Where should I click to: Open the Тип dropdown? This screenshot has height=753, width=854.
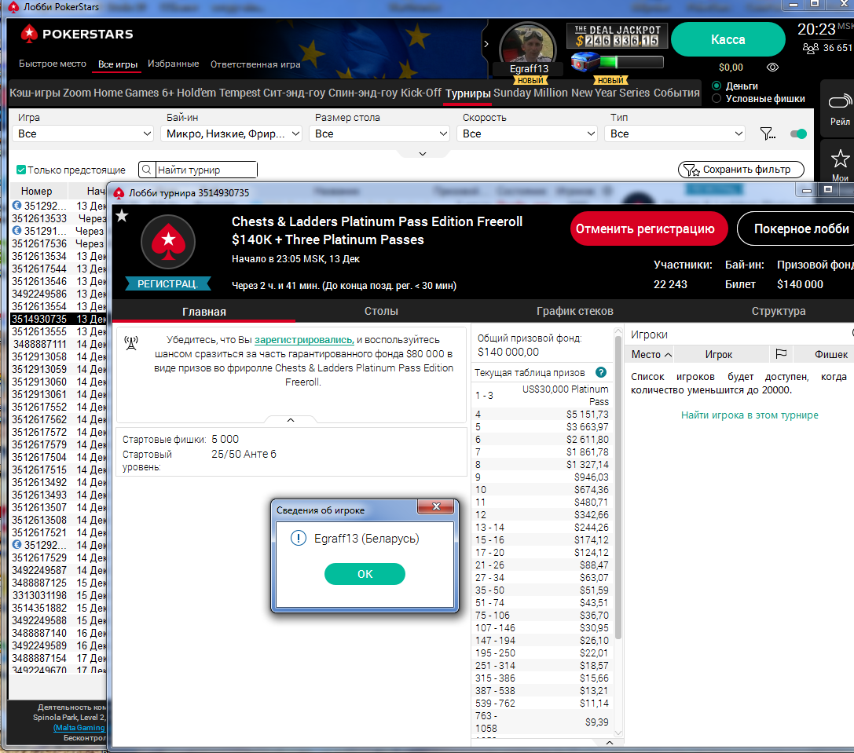click(675, 133)
